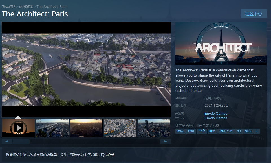
Task: Open The Architect: Paris breadcrumb link
Action: pos(52,6)
